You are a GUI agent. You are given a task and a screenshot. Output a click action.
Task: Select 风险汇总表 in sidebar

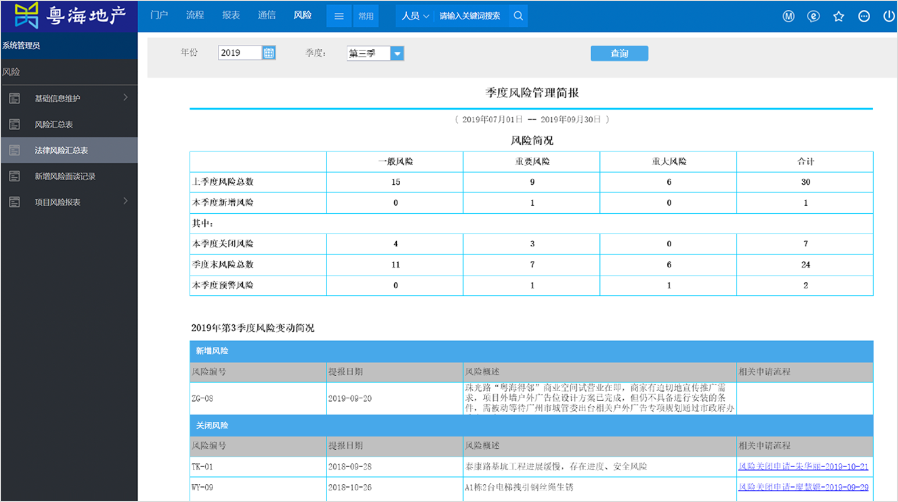[53, 124]
